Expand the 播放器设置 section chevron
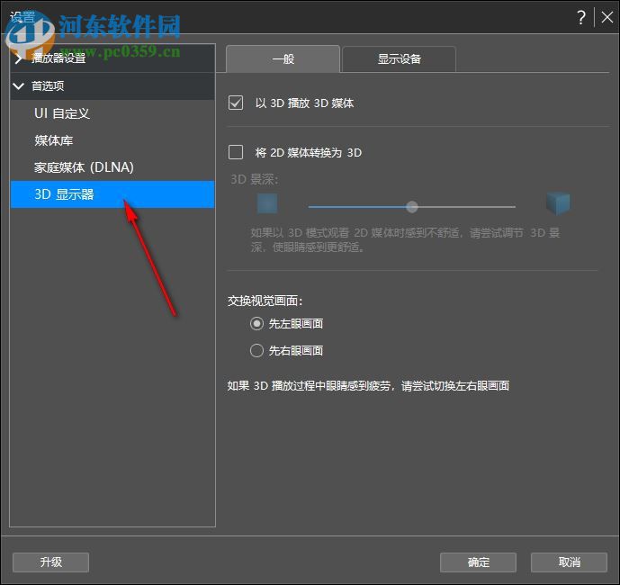Image resolution: width=620 pixels, height=585 pixels. [x=19, y=58]
